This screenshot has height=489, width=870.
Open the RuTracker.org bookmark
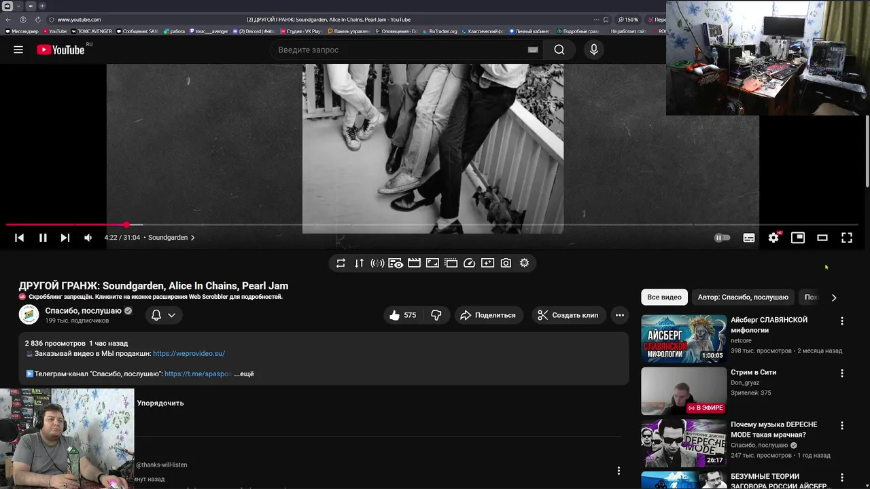(x=440, y=31)
